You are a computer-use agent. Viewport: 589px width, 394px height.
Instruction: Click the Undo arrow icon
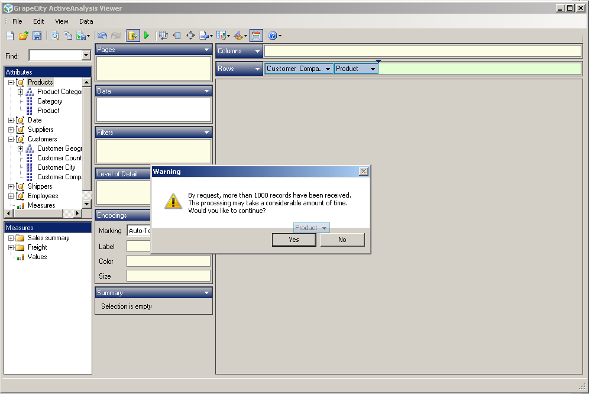(102, 35)
